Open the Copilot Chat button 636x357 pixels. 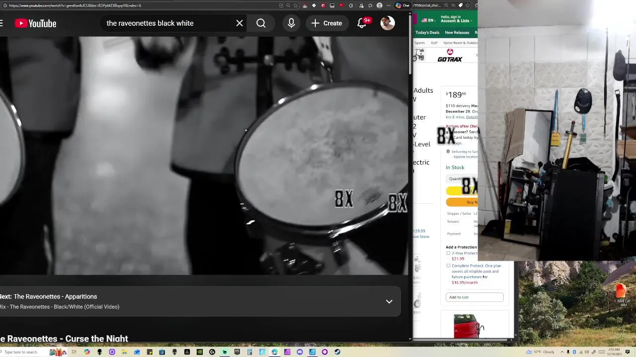click(x=403, y=5)
